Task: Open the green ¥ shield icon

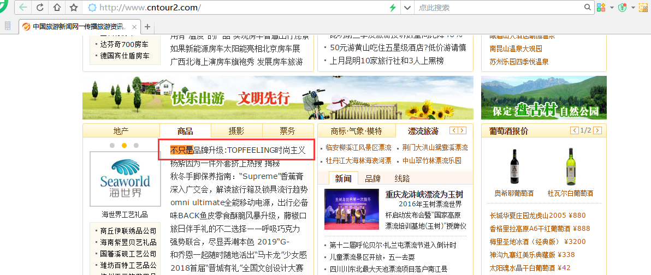Action: pyautogui.click(x=622, y=8)
